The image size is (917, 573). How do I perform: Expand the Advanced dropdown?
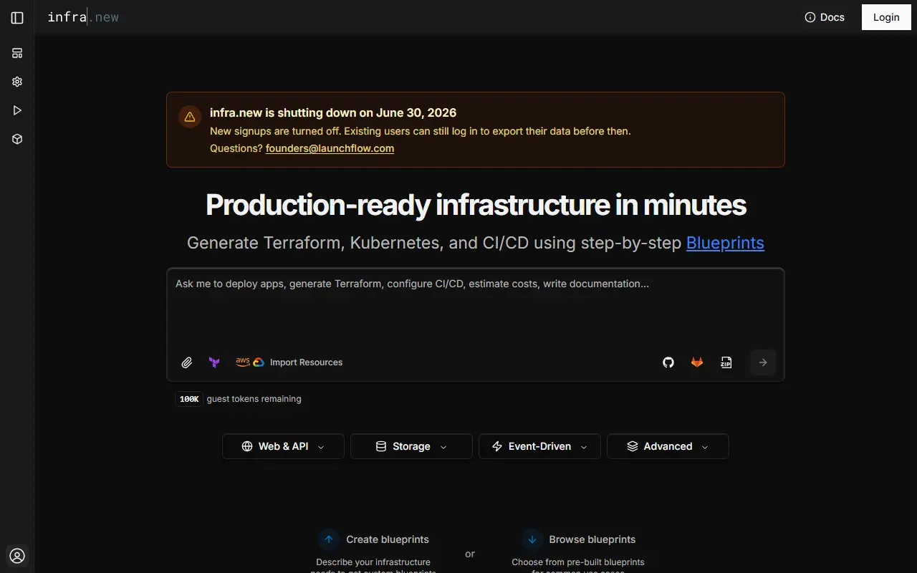pyautogui.click(x=668, y=446)
